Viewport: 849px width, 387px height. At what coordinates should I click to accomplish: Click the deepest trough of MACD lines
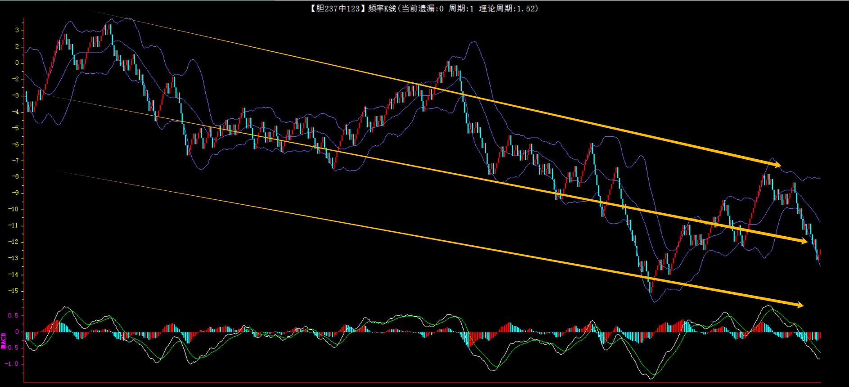pos(653,375)
